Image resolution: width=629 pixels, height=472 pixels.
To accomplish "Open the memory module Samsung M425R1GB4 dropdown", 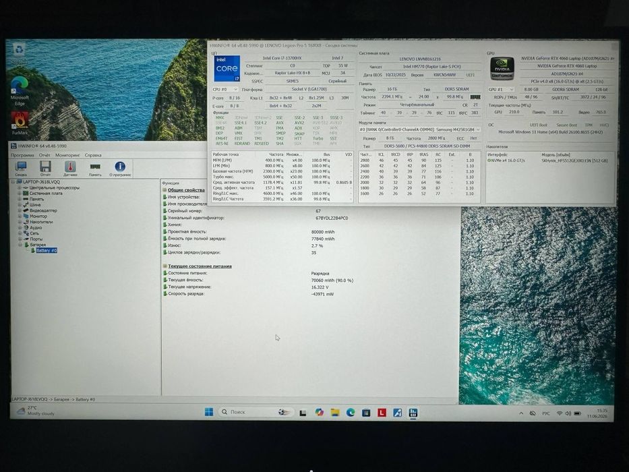I will [419, 129].
